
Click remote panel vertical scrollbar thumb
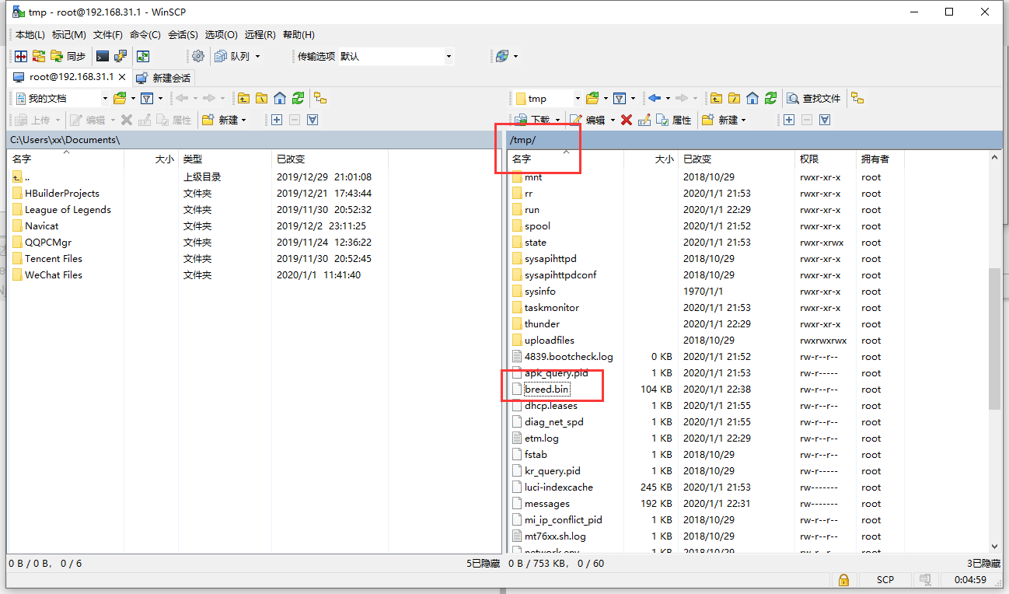994,339
